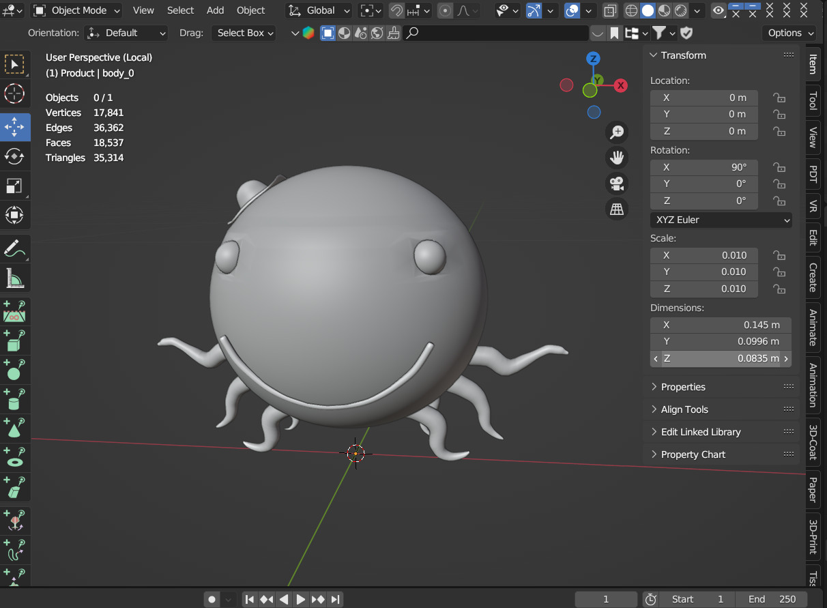Screen dimensions: 827x608
Task: Select the Measure tool
Action: click(14, 278)
